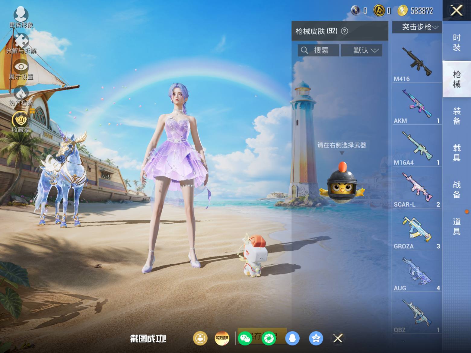Open the 装备 tab
This screenshot has width=471, height=353.
coord(457,116)
